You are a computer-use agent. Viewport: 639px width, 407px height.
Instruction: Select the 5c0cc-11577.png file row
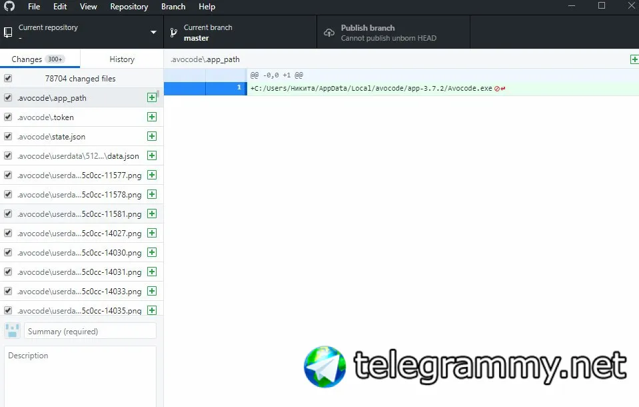(x=81, y=175)
